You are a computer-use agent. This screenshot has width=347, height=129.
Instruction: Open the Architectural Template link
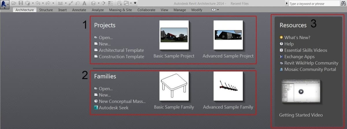tap(121, 50)
